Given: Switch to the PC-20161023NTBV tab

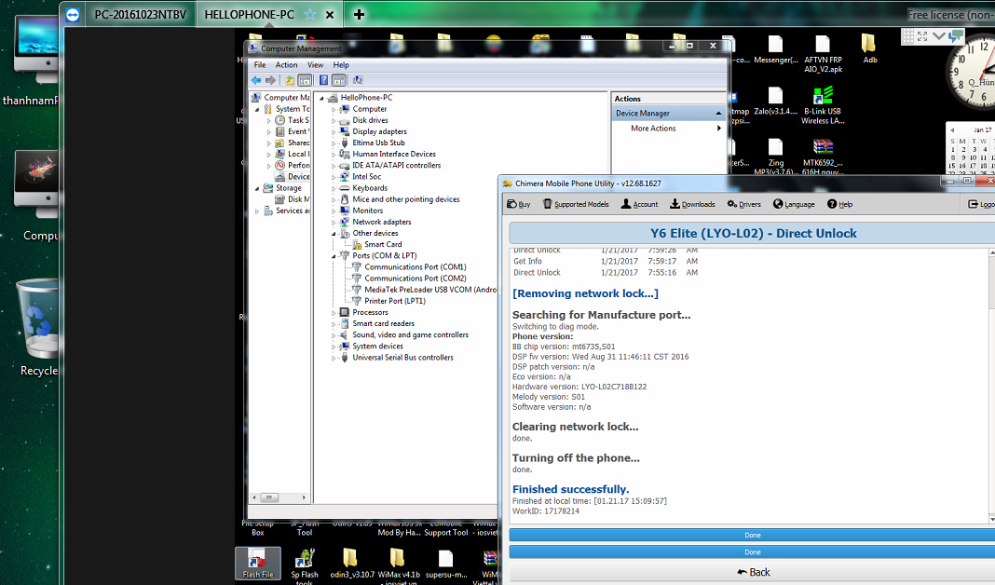Looking at the screenshot, I should [141, 14].
